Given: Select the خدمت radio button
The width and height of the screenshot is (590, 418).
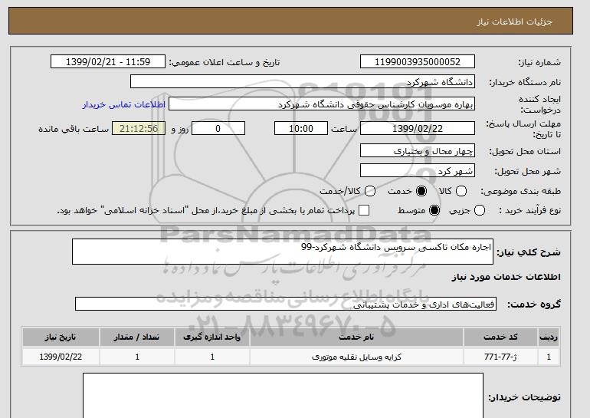Looking at the screenshot, I should coord(421,191).
